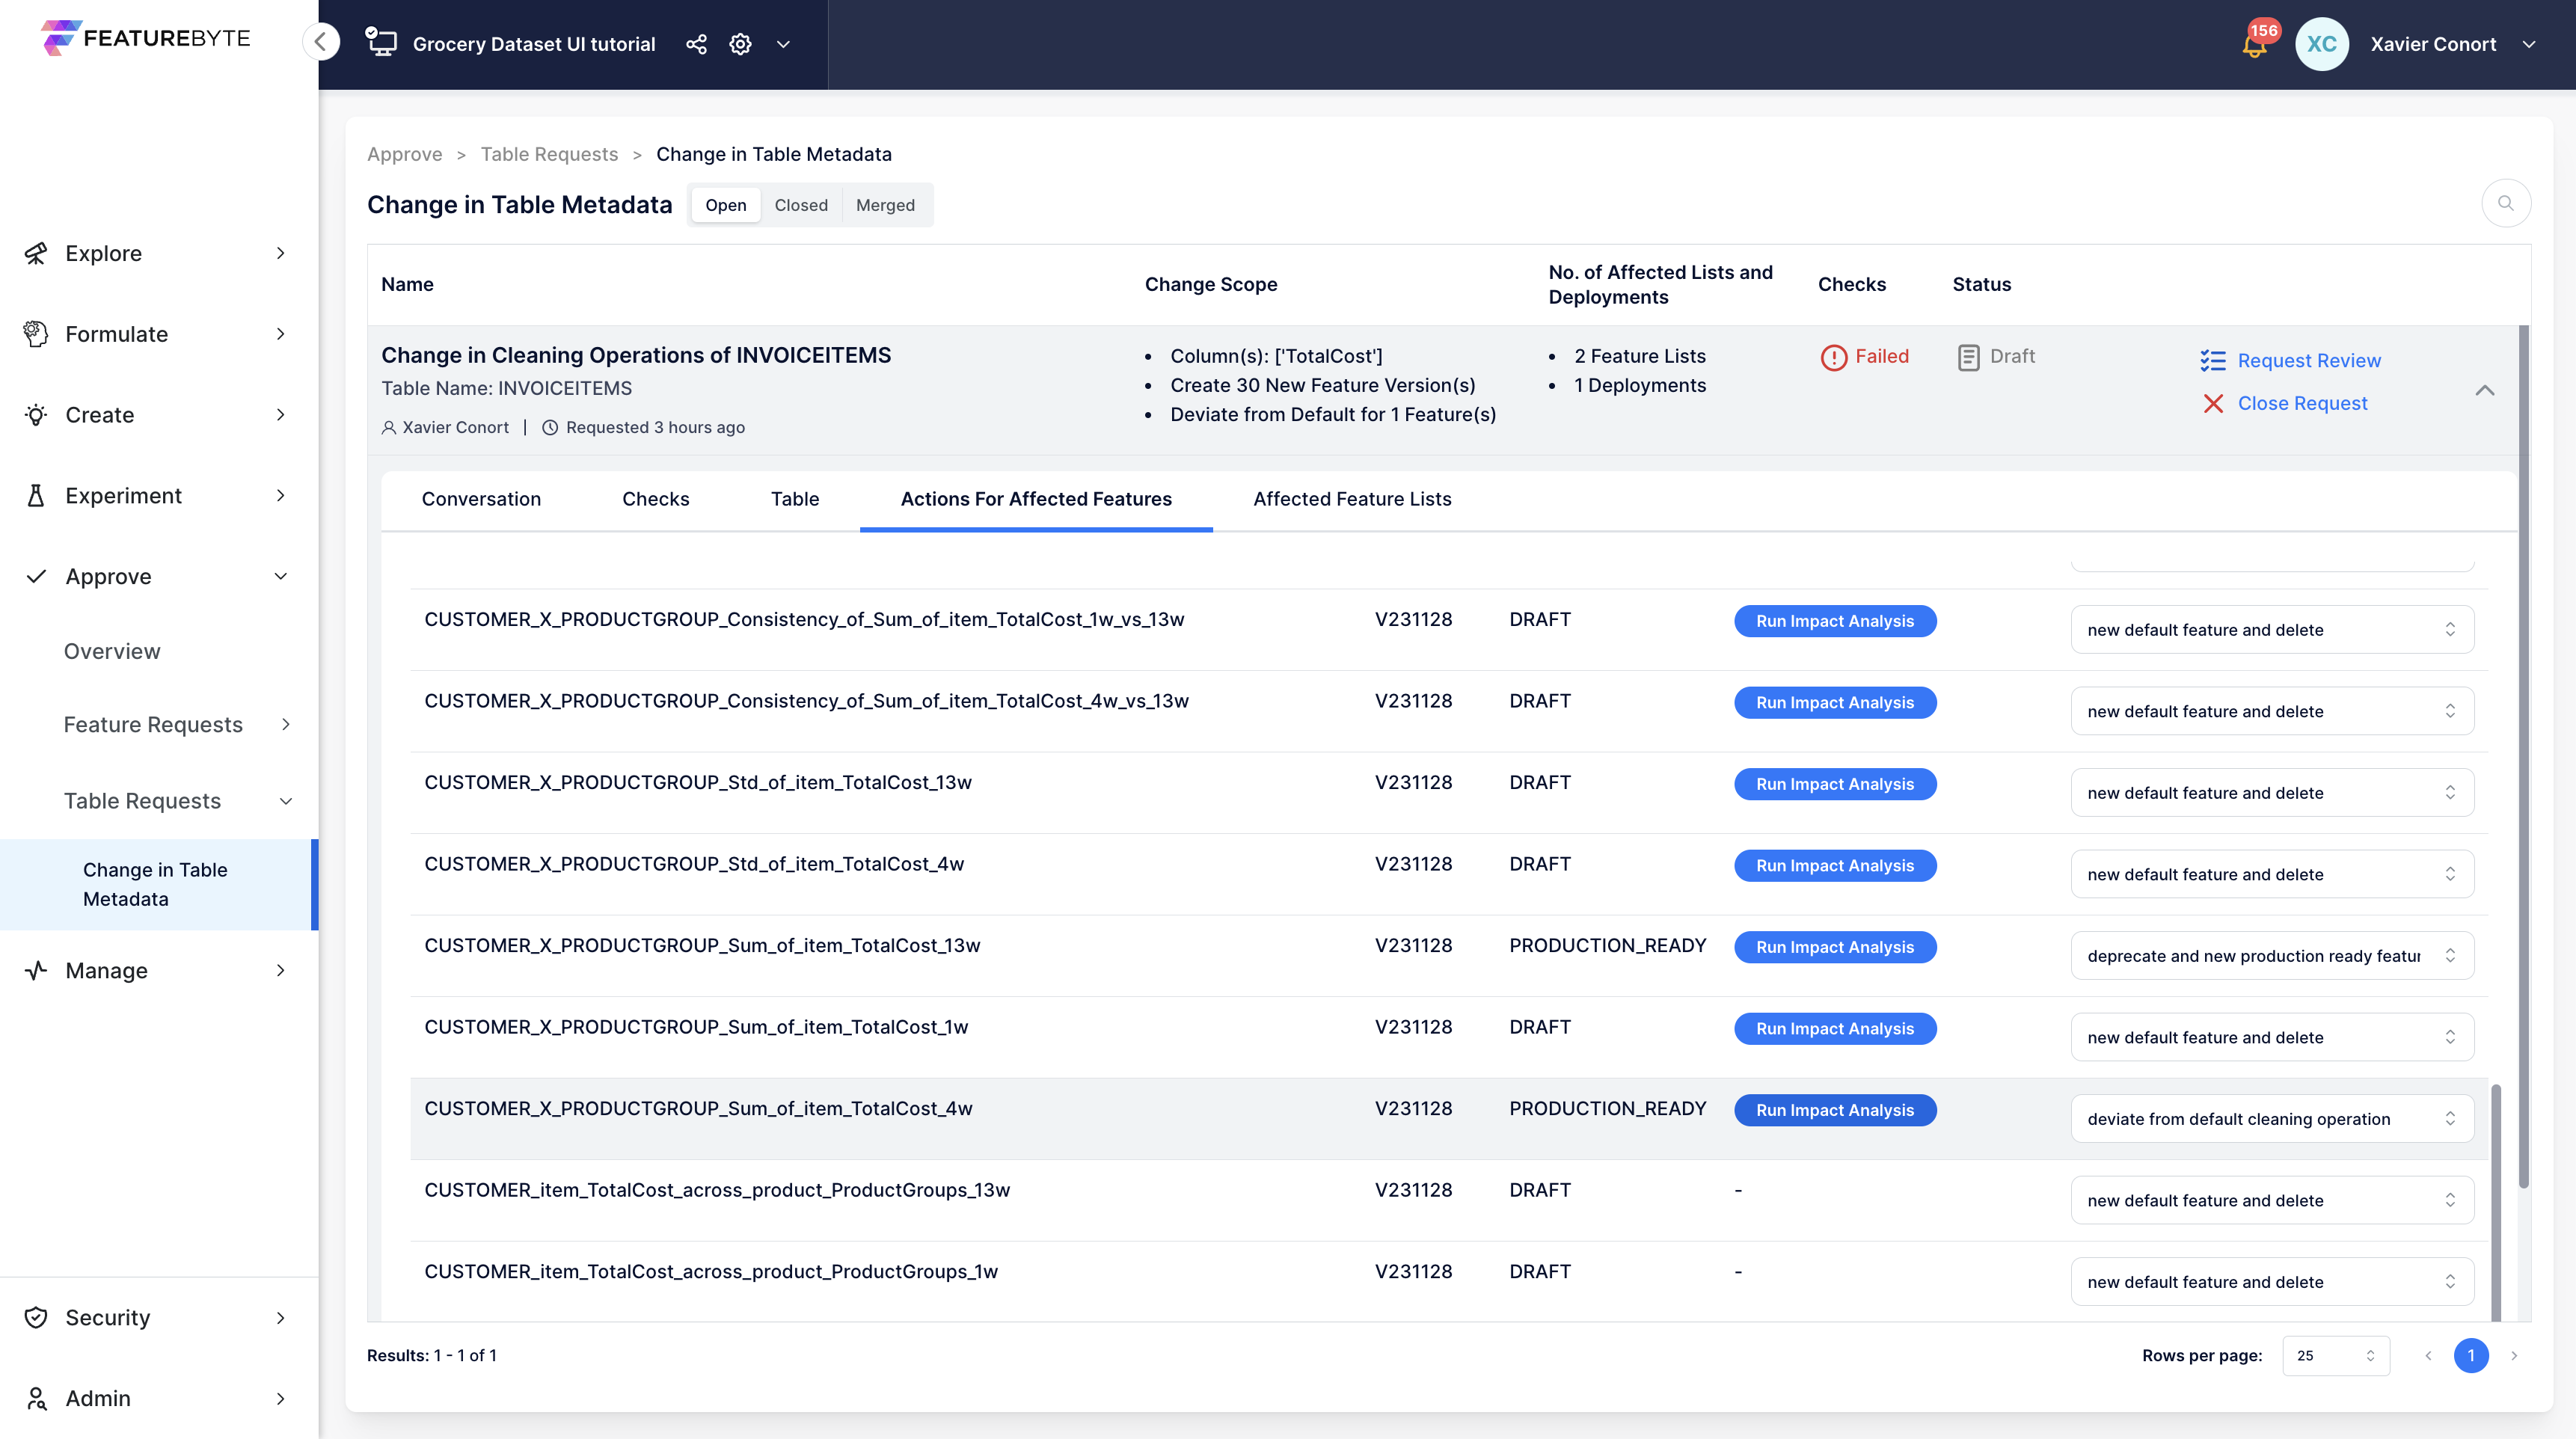Click the outer table scrollbar
Screen dimensions: 2576x1439
coord(2524,756)
